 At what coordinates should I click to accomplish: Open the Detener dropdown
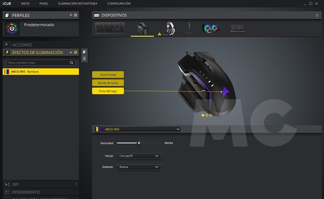[x=139, y=167]
